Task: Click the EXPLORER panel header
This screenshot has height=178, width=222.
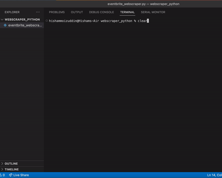Action: 11,12
